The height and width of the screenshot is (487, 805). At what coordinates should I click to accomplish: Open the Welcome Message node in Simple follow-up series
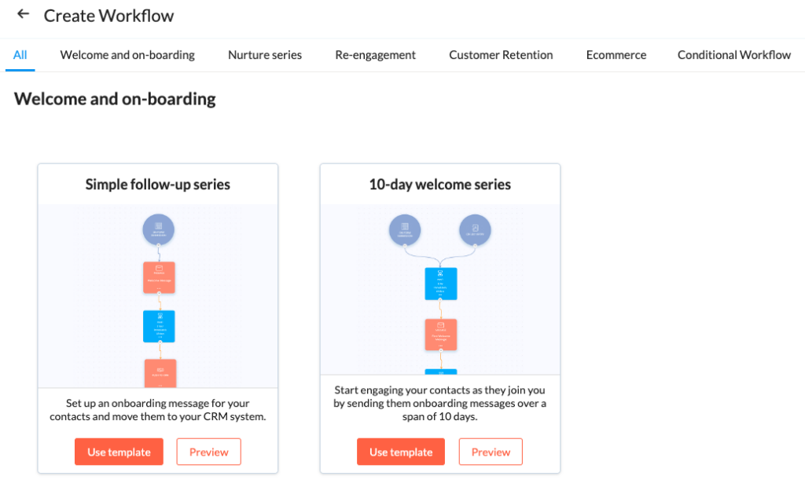click(x=158, y=277)
